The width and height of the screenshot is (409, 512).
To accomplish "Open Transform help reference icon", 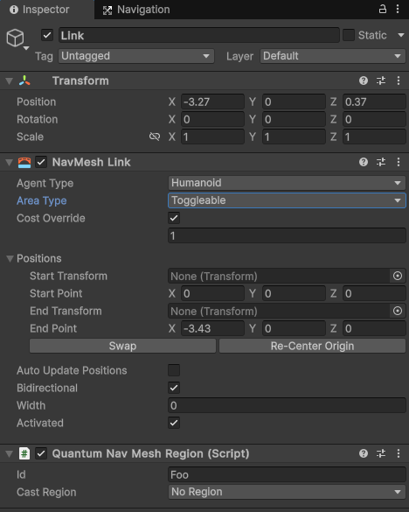I will click(x=364, y=81).
